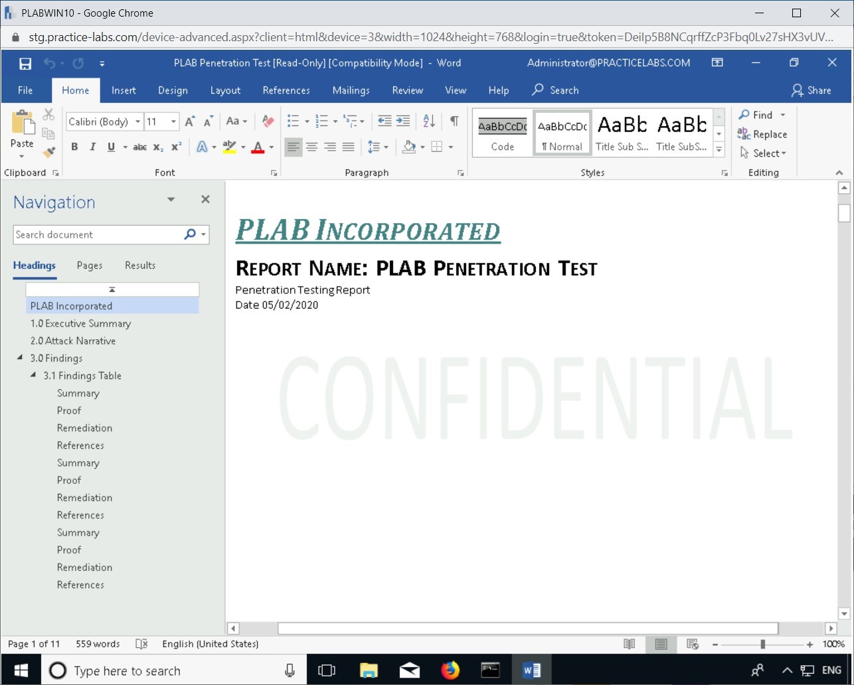The image size is (854, 685).
Task: Click the Replace button
Action: (x=762, y=134)
